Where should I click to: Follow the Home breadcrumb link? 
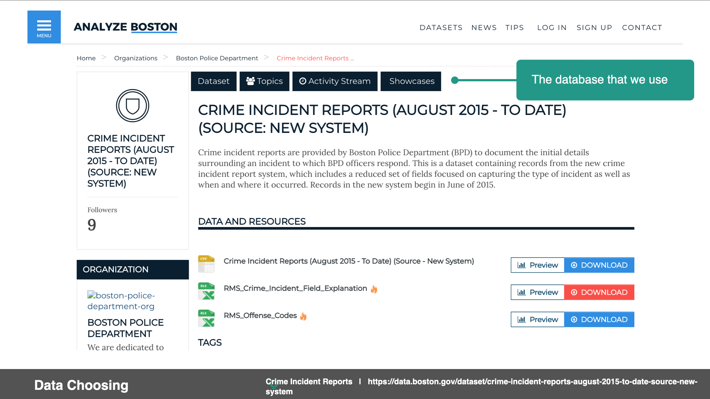tap(86, 58)
